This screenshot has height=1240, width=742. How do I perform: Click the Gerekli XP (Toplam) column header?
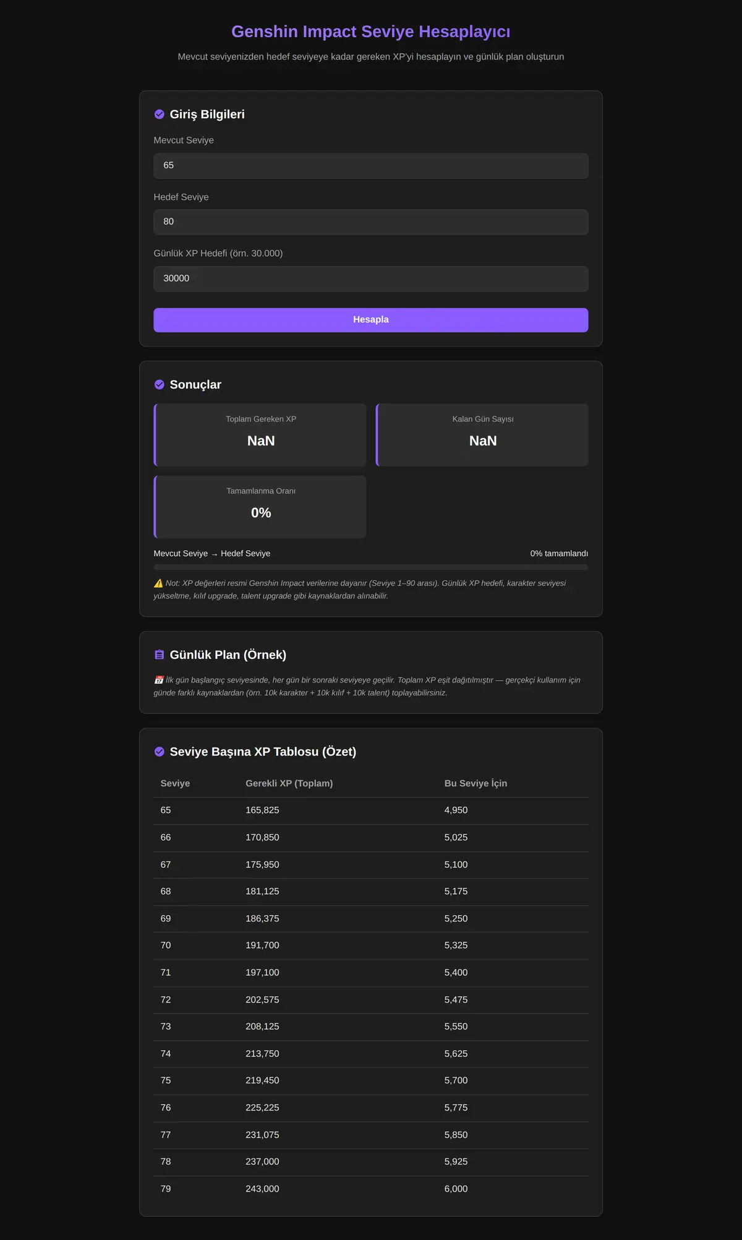pos(289,783)
